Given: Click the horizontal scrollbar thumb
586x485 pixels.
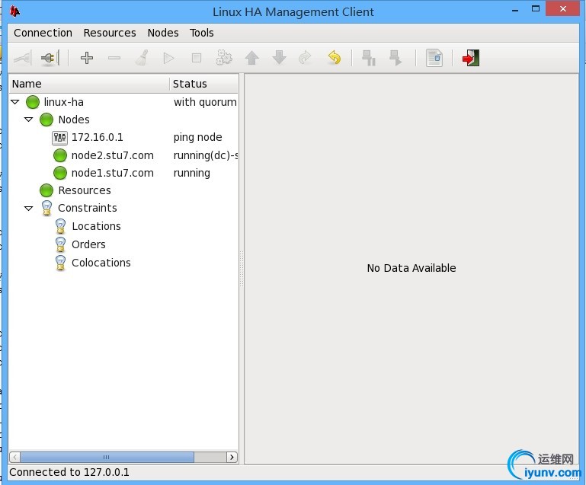Looking at the screenshot, I should coord(107,457).
